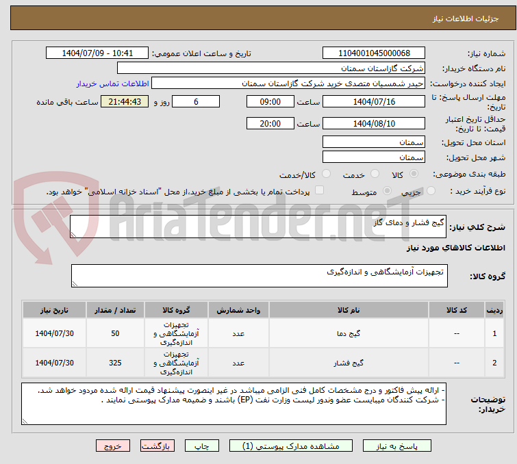The width and height of the screenshot is (517, 464).
Task: Click the چاپ print button
Action: tap(202, 446)
